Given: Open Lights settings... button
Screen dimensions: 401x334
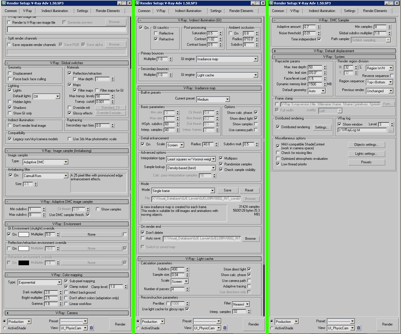Looking at the screenshot, I should (x=366, y=154).
